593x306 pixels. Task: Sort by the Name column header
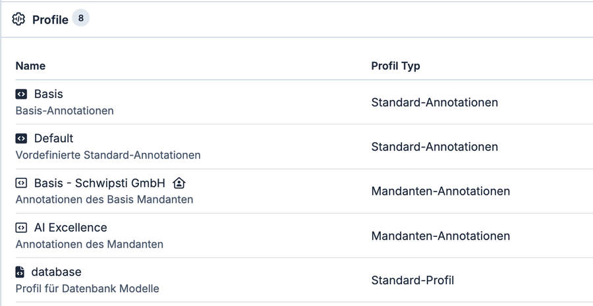pyautogui.click(x=30, y=66)
